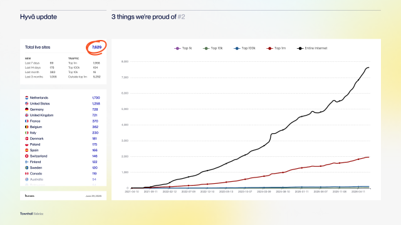Click the Netherlands flag icon
Viewport: 401px width, 225px height.
26,97
